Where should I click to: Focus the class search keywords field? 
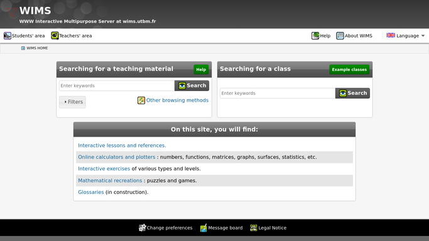[278, 93]
